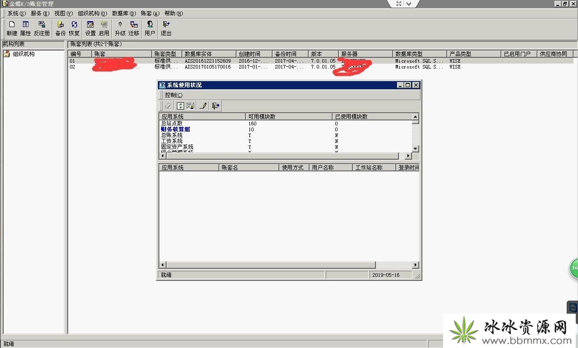Click 可用模块数 column header in dialog
The height and width of the screenshot is (348, 578).
click(x=289, y=116)
